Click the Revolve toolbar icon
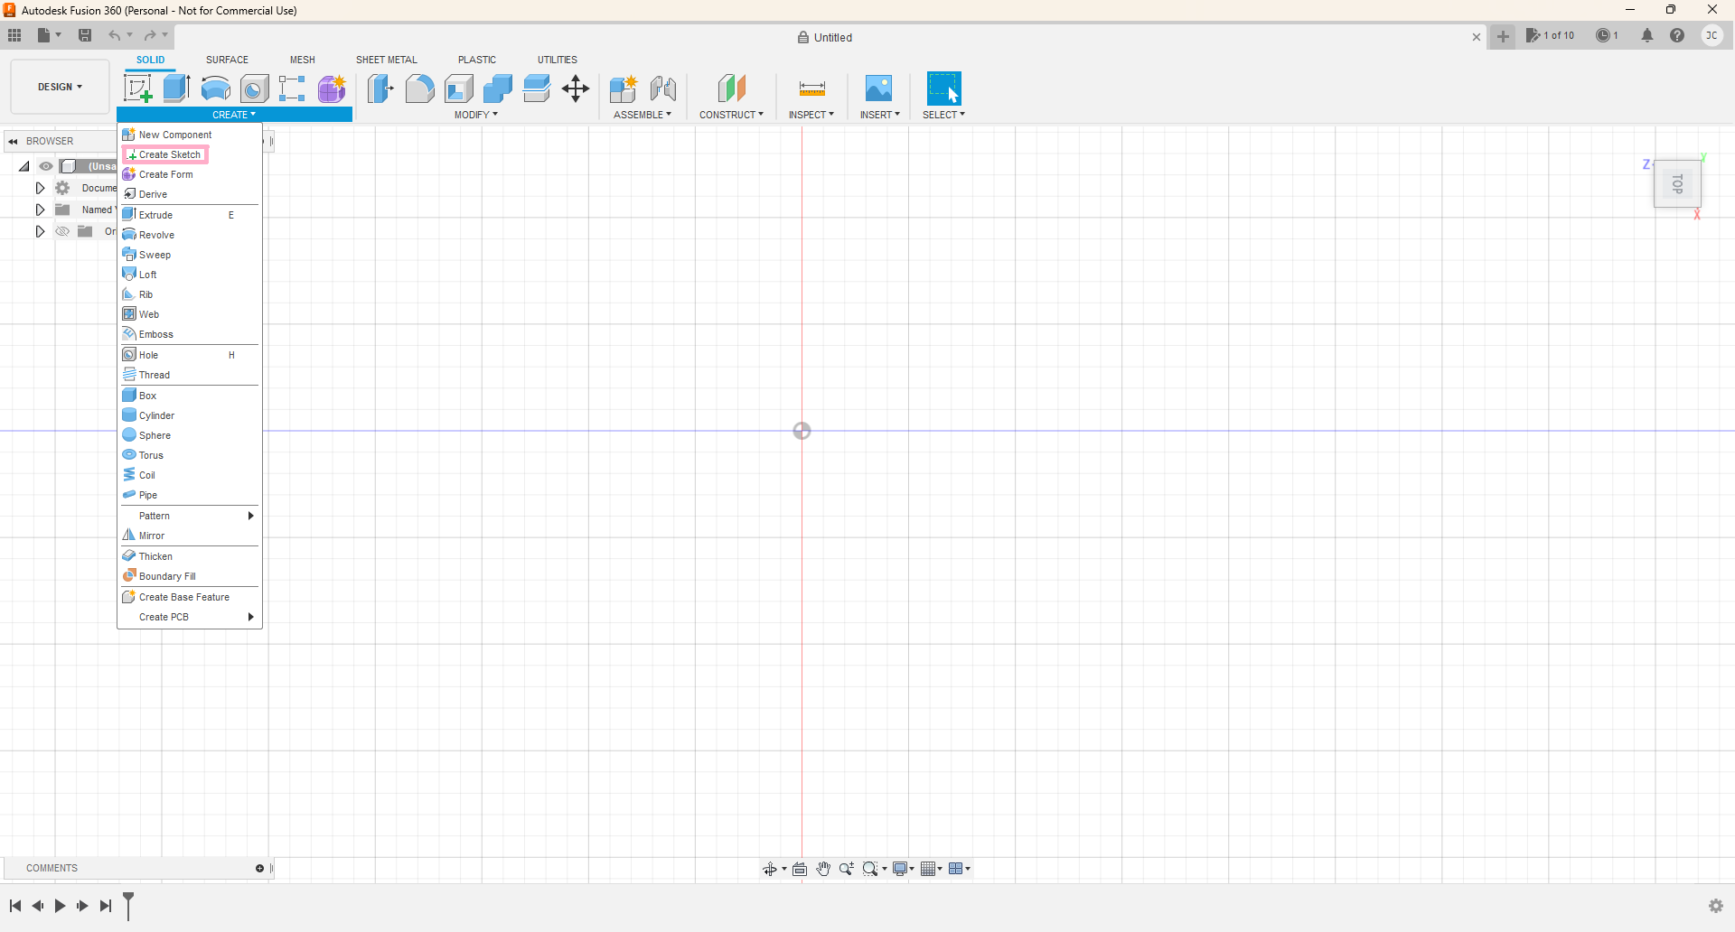Image resolution: width=1735 pixels, height=932 pixels. coord(216,89)
